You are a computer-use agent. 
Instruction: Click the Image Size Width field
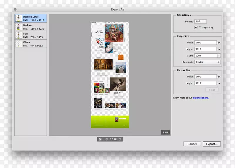tap(205, 43)
